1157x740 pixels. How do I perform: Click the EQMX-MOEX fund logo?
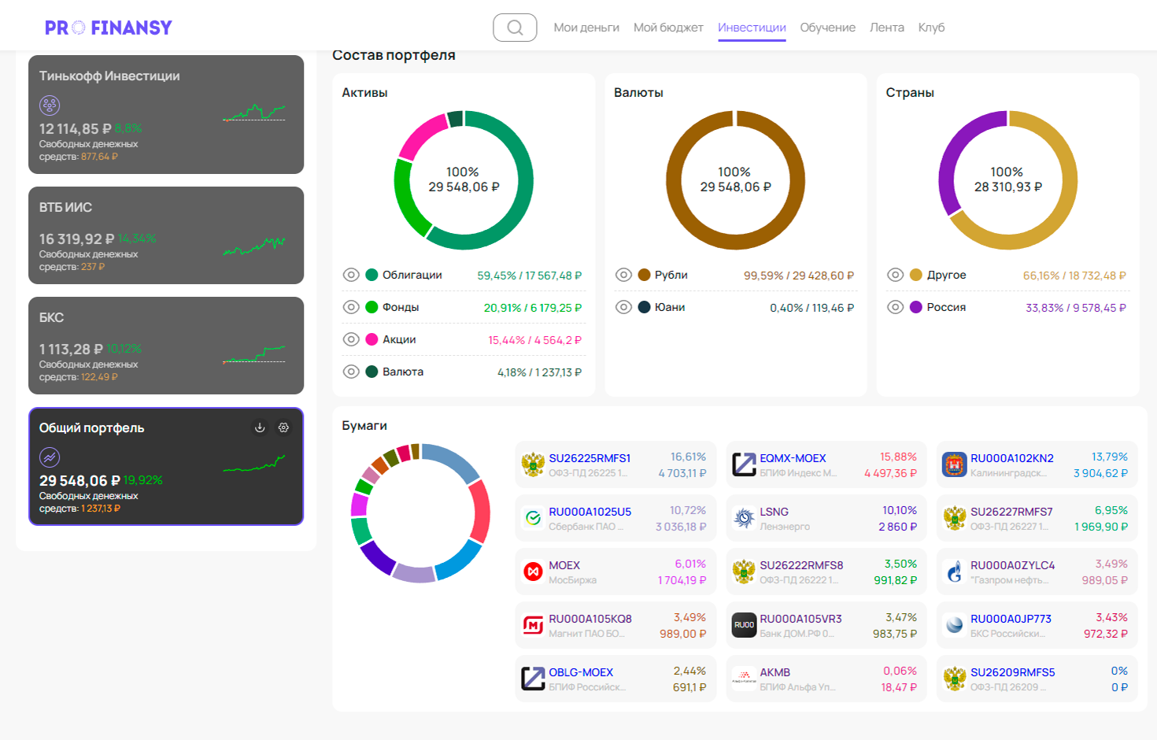pyautogui.click(x=744, y=464)
